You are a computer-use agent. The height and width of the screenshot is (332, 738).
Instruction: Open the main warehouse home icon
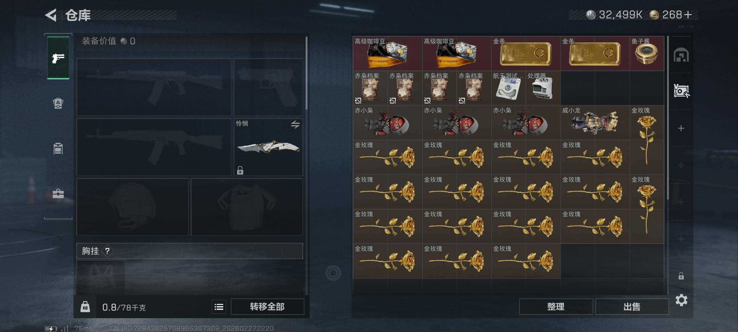(681, 55)
